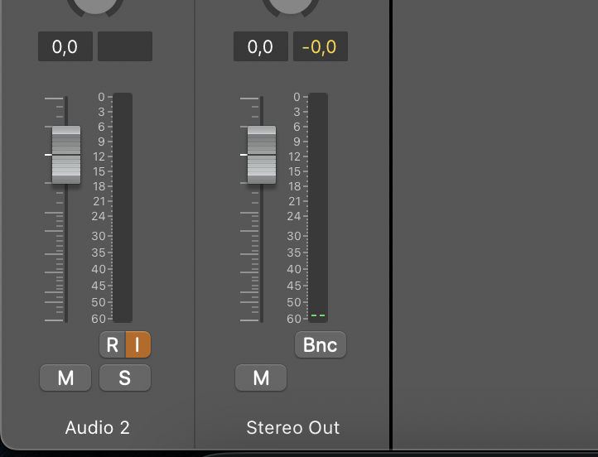Select the Stereo Out gain value field
The image size is (598, 457).
(x=261, y=47)
